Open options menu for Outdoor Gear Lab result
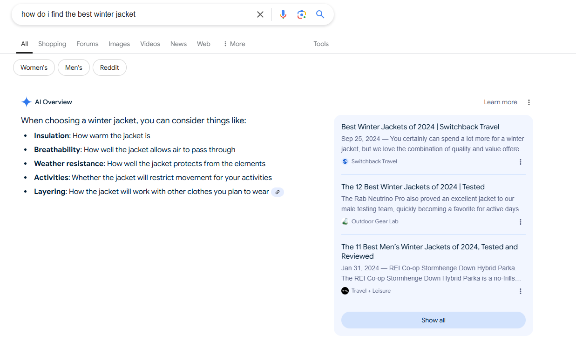Viewport: 576px width, 341px height. (521, 222)
